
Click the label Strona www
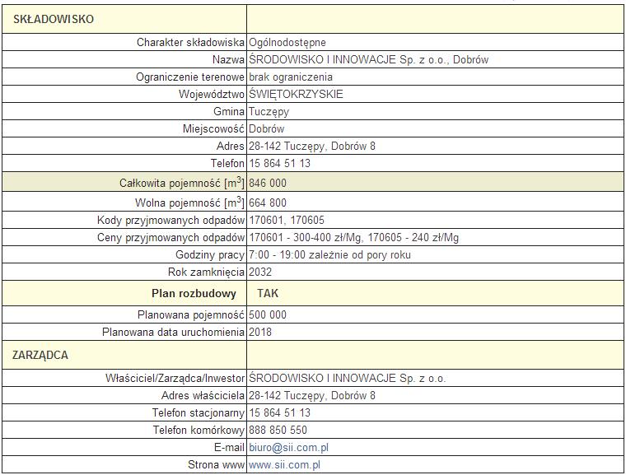[216, 464]
